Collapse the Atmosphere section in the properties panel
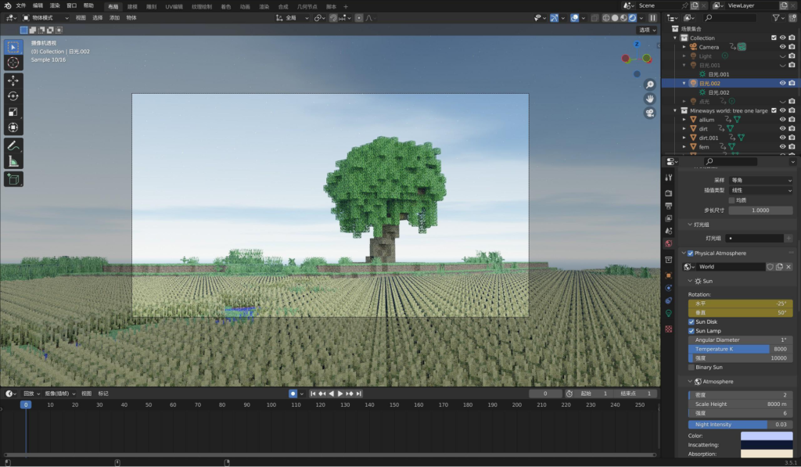Viewport: 801px width, 467px height. (x=691, y=381)
